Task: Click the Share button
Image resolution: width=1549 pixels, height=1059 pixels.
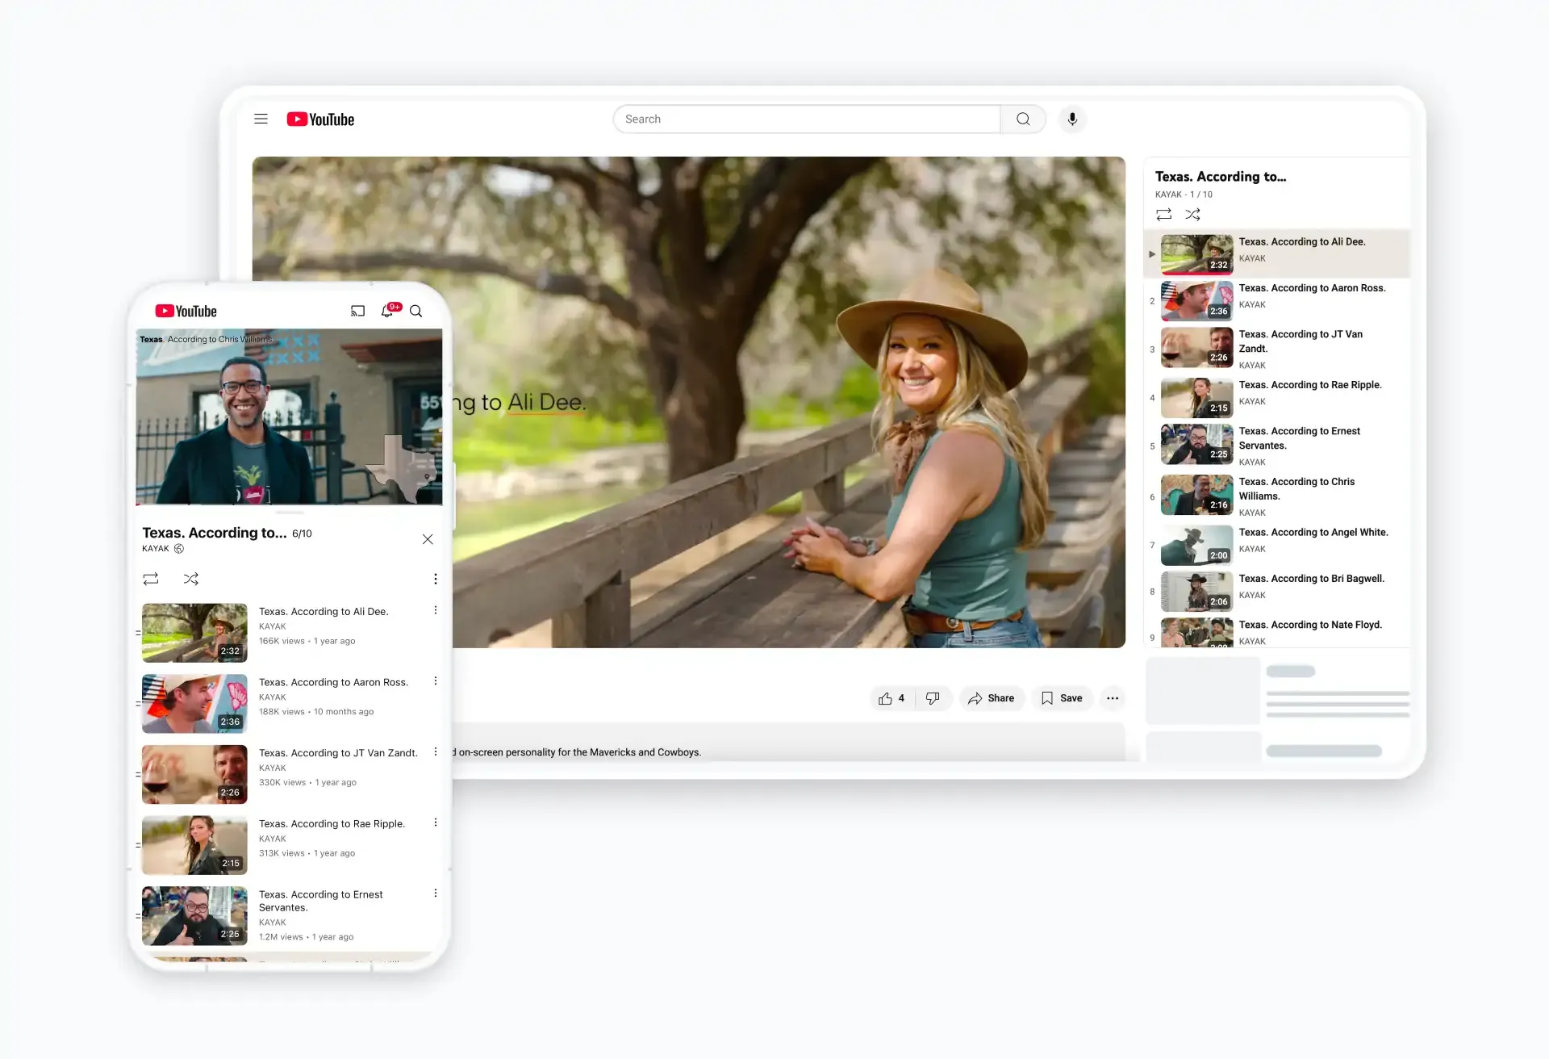Action: click(992, 697)
